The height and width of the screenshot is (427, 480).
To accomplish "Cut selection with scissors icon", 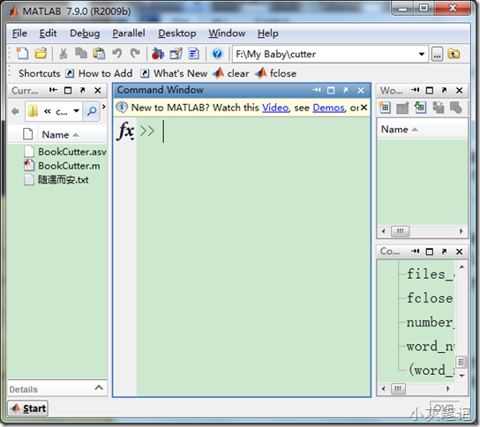I will 64,54.
